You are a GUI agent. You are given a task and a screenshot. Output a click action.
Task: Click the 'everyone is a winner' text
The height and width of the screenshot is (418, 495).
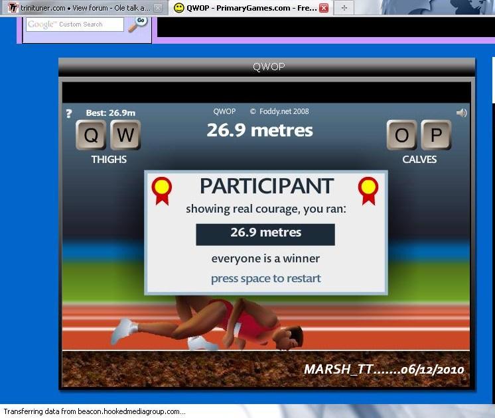265,258
